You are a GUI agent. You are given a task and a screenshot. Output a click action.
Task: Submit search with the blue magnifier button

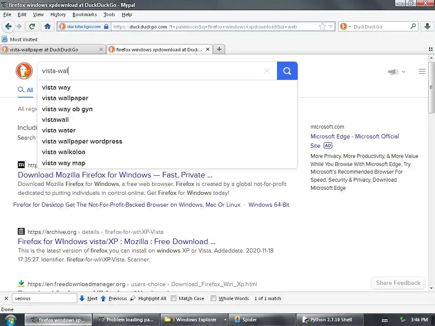point(287,71)
